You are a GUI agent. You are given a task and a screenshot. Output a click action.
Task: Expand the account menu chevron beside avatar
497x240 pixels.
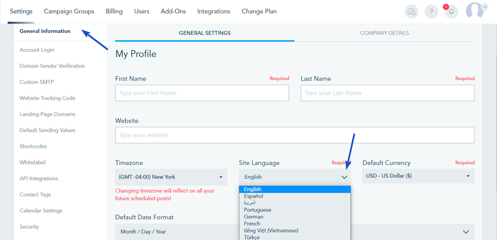(x=485, y=7)
